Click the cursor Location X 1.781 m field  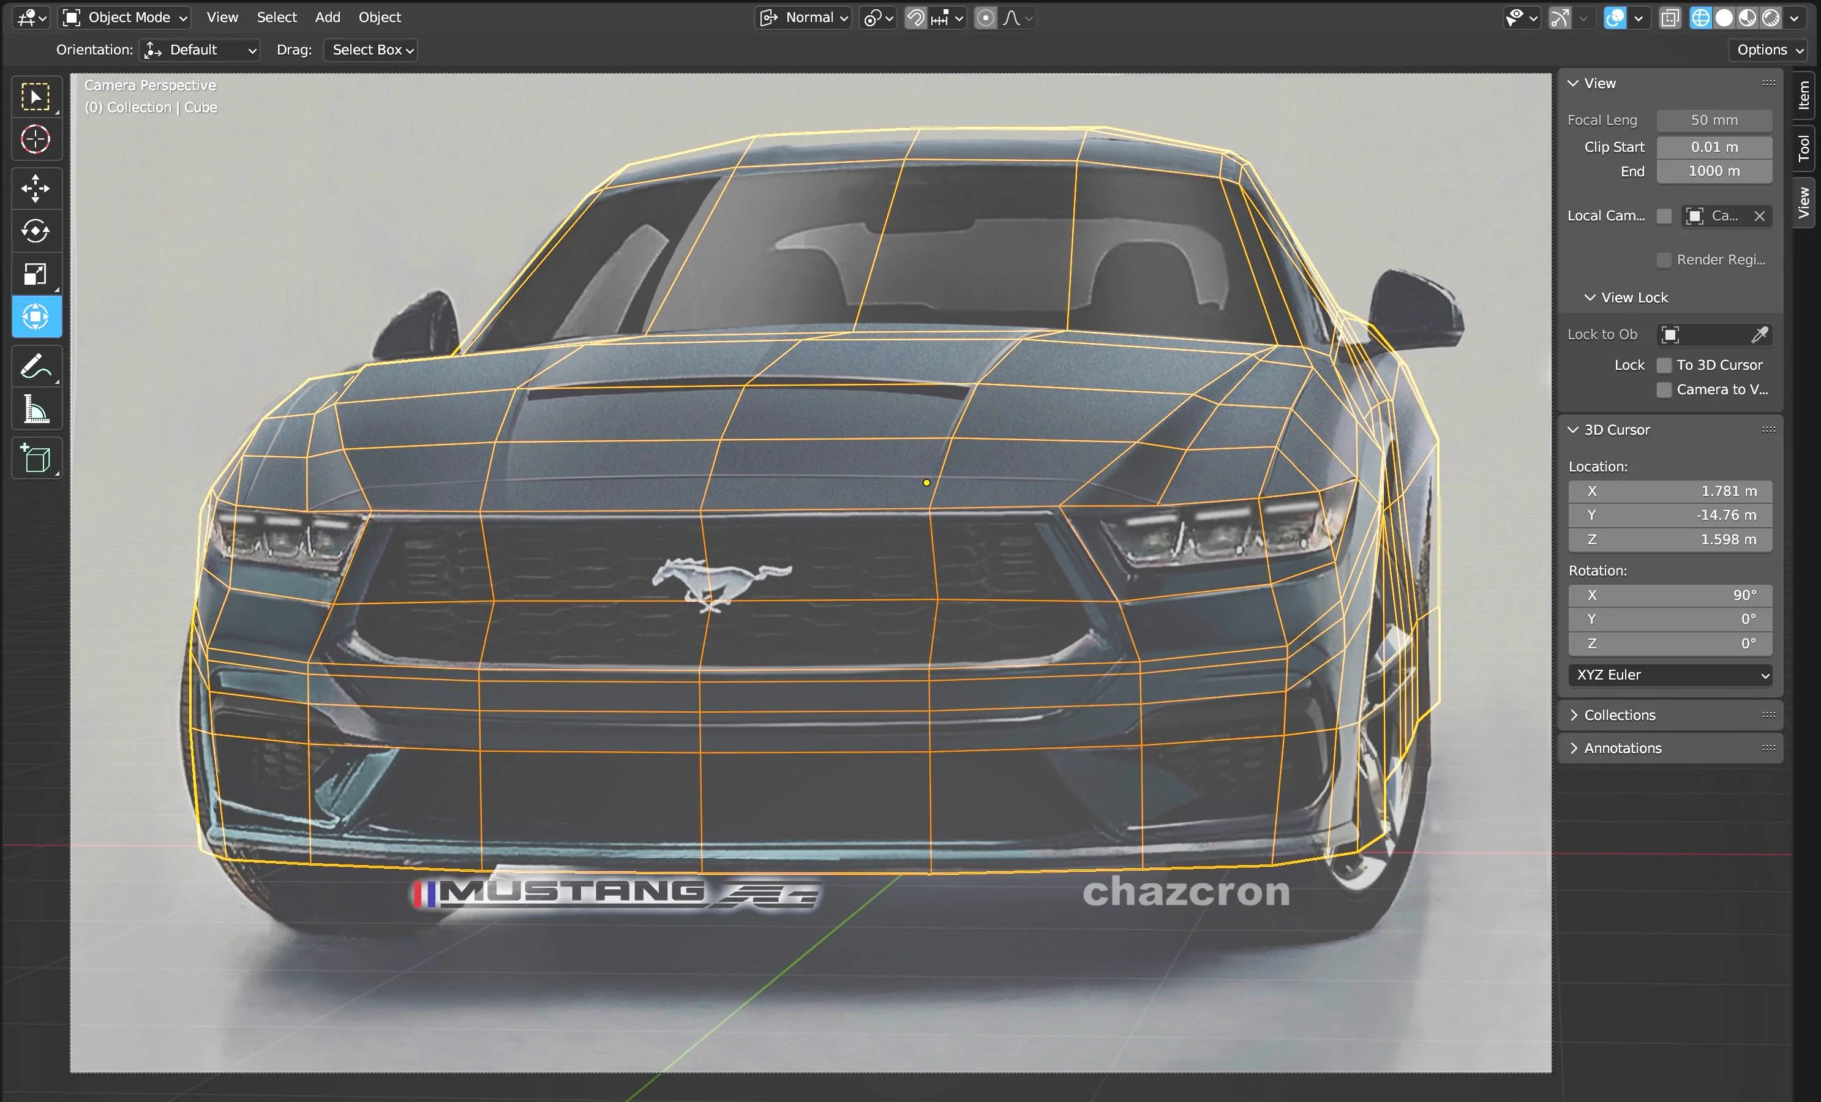click(x=1670, y=491)
